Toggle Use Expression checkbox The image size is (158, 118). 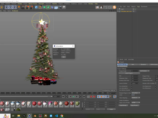[156, 86]
